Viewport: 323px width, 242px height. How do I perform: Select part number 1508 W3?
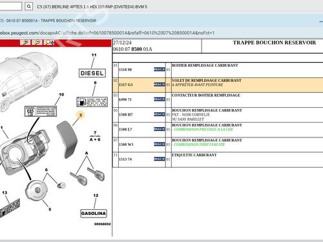126,145
